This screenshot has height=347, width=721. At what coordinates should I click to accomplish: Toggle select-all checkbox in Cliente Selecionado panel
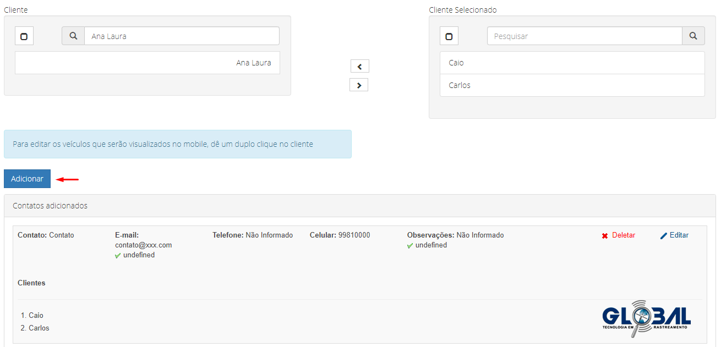click(449, 37)
